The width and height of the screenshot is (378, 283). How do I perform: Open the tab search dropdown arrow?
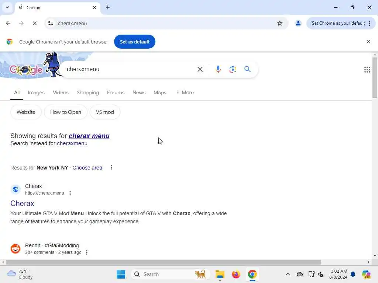7,7
